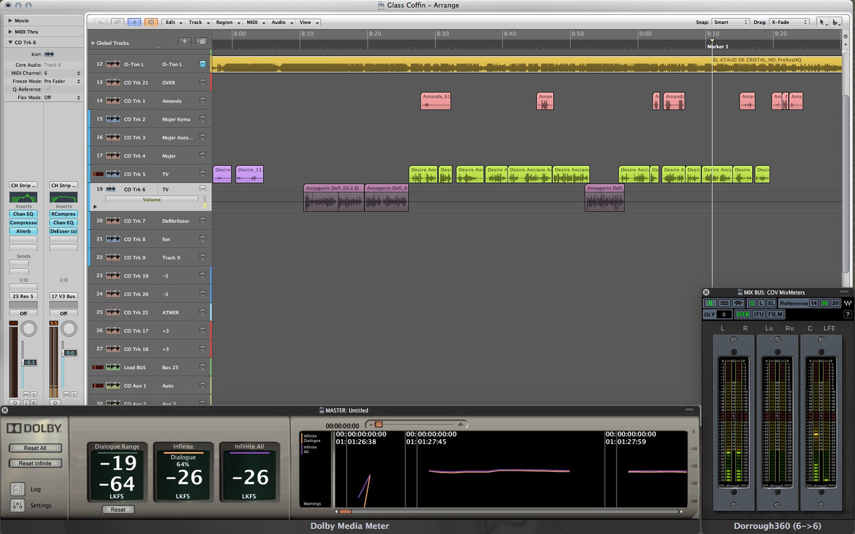Click the DeEsser insert slot
Image resolution: width=855 pixels, height=534 pixels.
coord(63,231)
